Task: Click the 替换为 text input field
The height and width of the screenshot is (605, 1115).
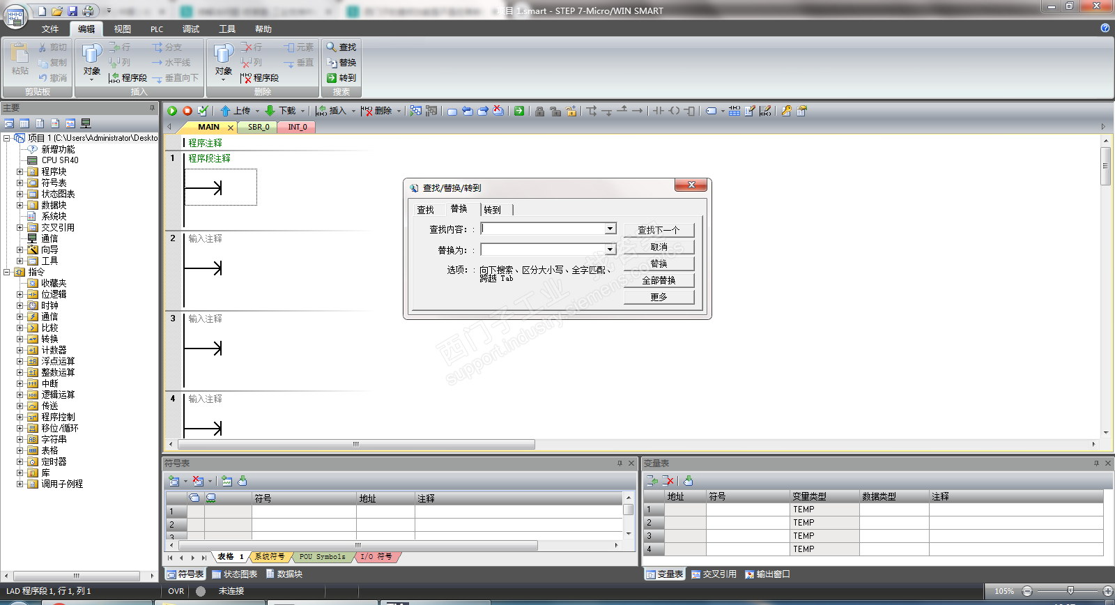Action: [x=543, y=250]
